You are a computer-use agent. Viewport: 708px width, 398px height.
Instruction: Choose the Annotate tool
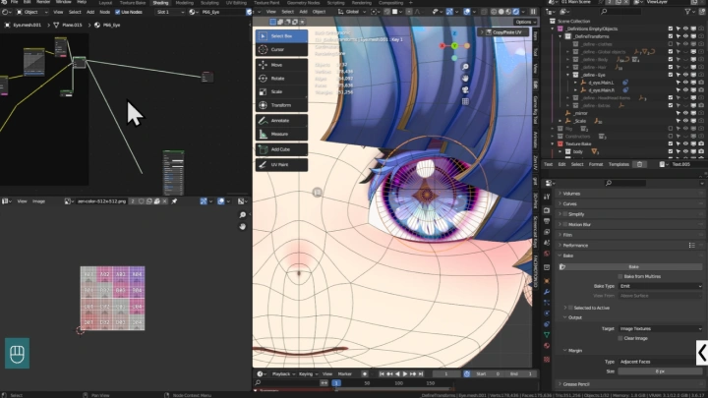(280, 120)
